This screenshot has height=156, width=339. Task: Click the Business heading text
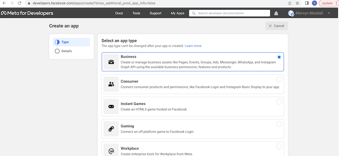click(x=128, y=57)
